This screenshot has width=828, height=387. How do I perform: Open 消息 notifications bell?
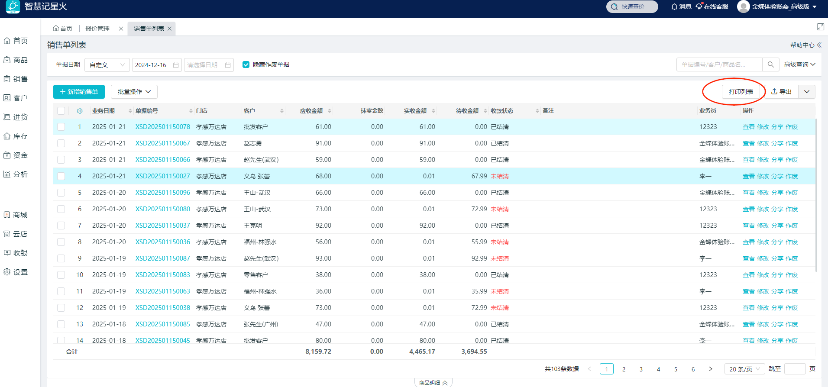[681, 6]
